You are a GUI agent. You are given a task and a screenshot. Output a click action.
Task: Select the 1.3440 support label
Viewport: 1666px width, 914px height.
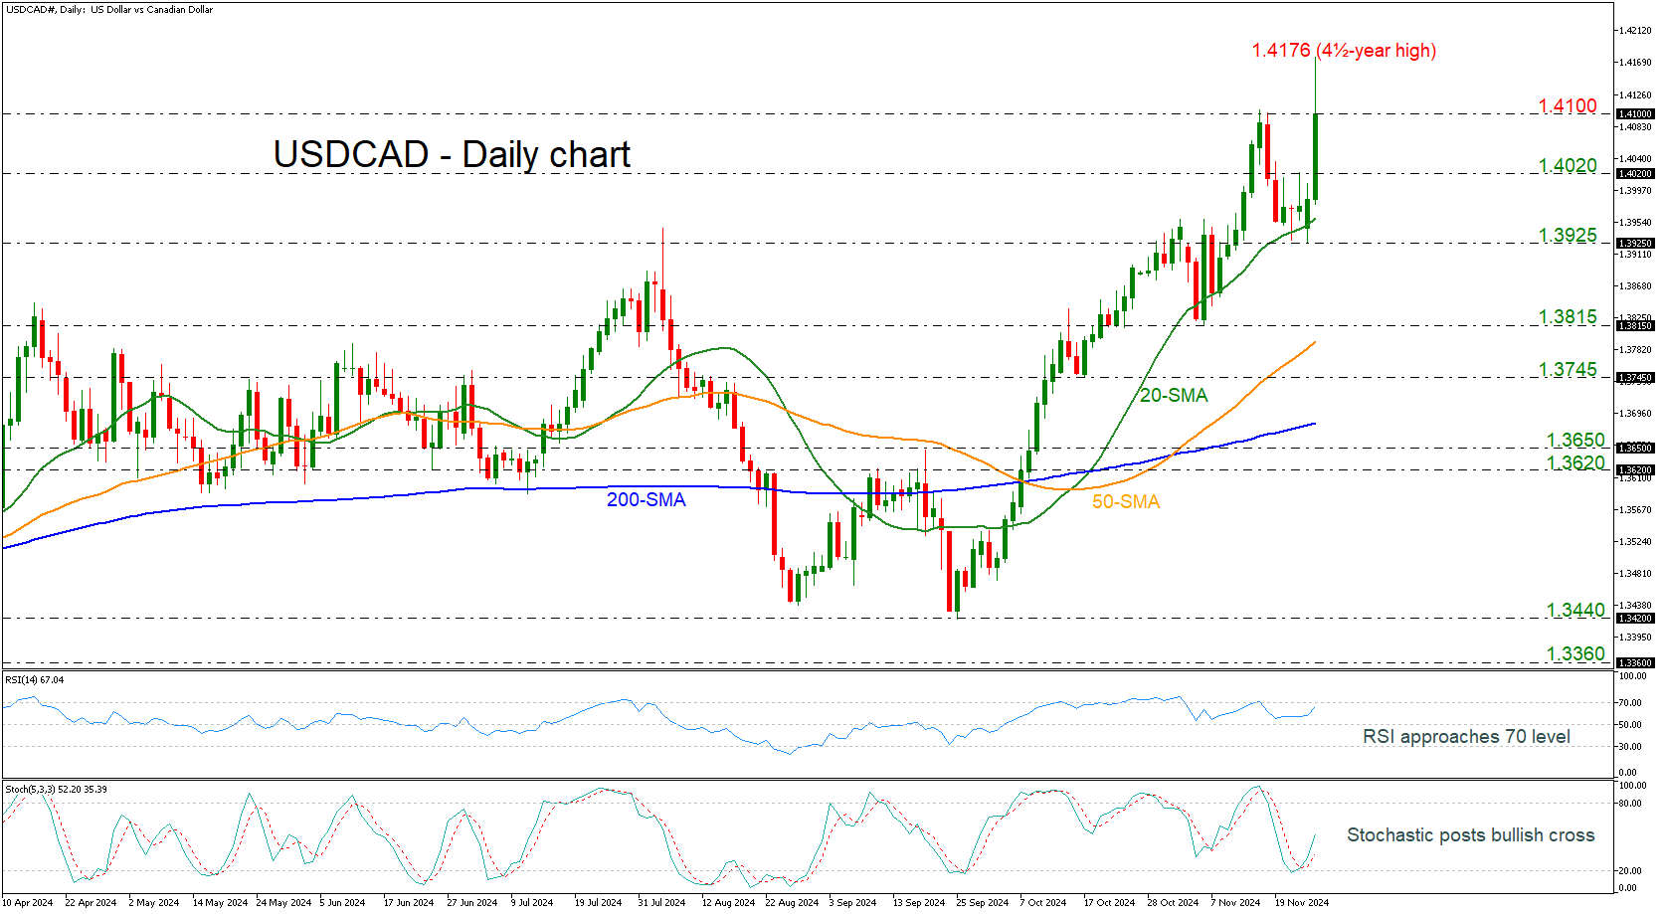1574,611
